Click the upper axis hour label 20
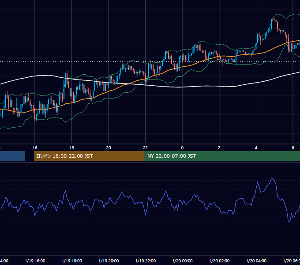 [x=109, y=148]
